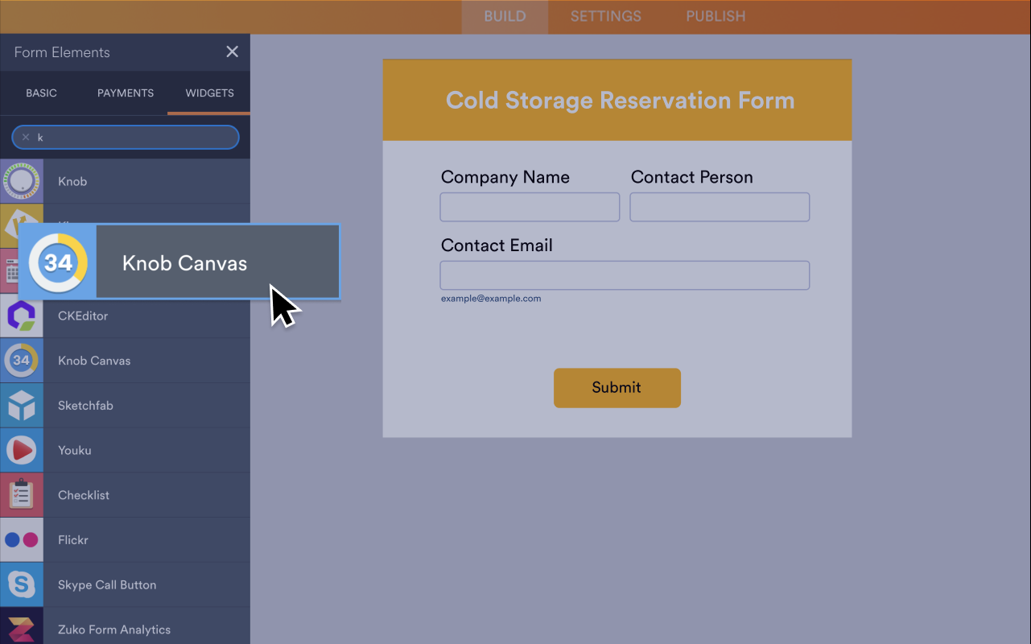The height and width of the screenshot is (644, 1031).
Task: Select the Flickr dots icon
Action: click(22, 539)
